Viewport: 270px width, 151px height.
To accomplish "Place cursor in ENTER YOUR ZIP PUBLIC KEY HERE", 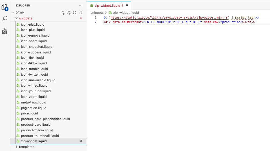I will point(173,22).
